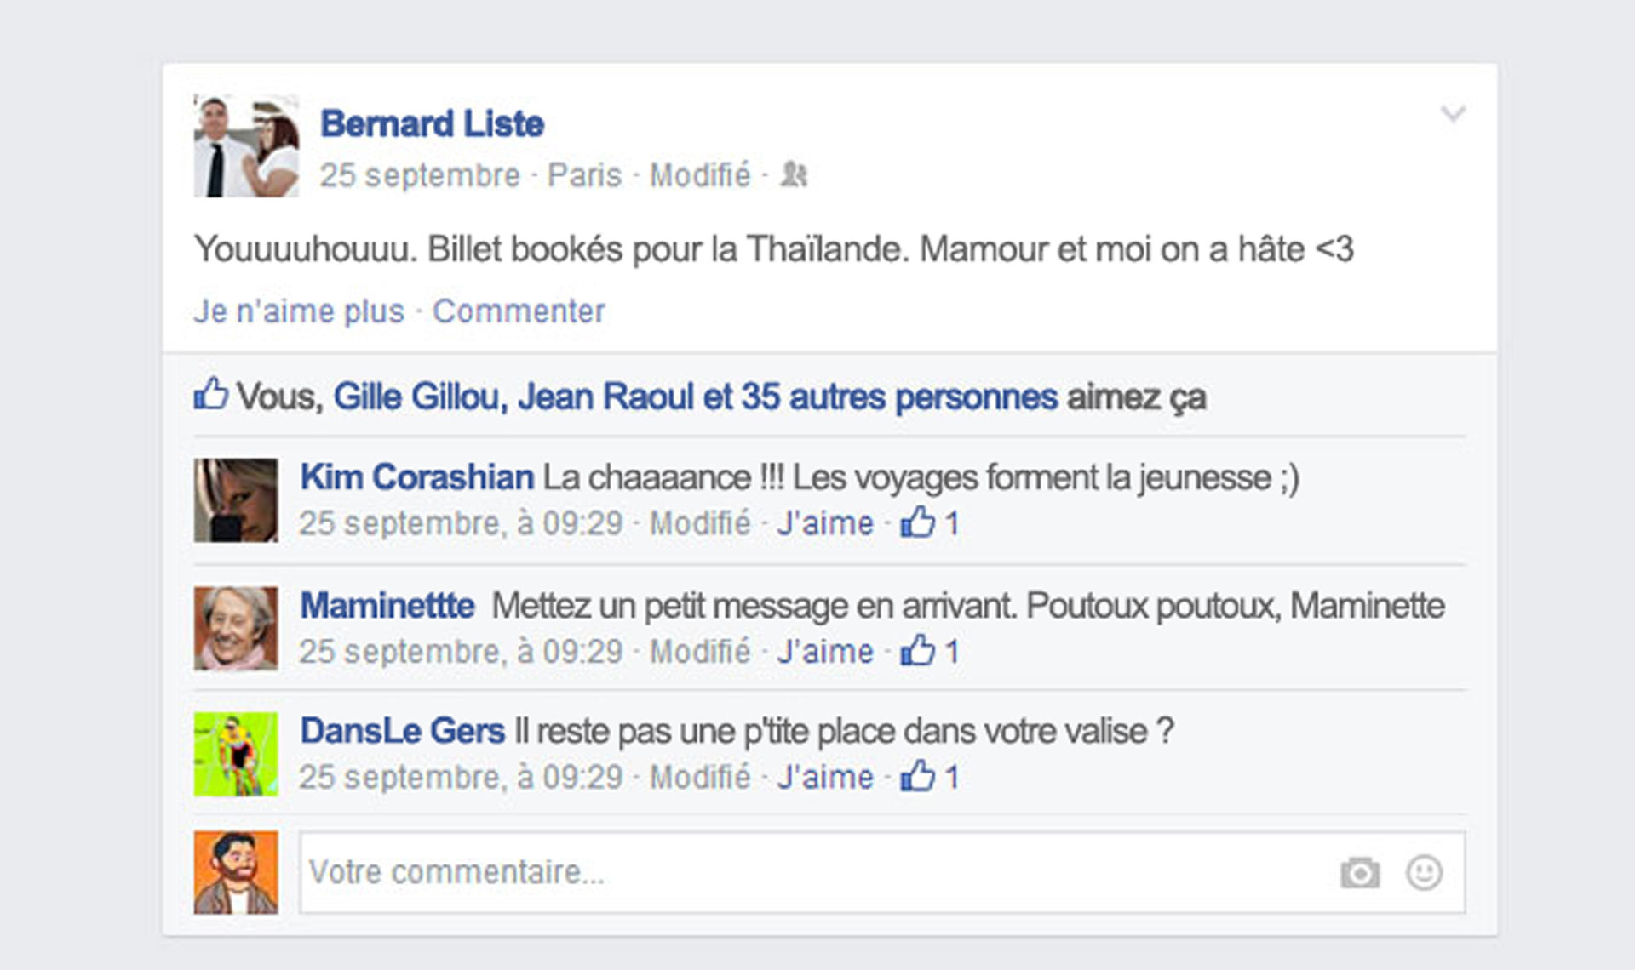This screenshot has height=970, width=1635.
Task: Click thumbs-up count on Kim Corashian's comment
Action: pos(930,522)
